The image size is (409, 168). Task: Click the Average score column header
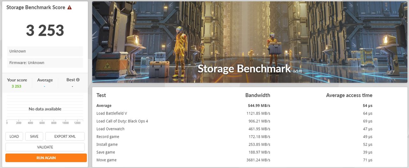pyautogui.click(x=45, y=80)
